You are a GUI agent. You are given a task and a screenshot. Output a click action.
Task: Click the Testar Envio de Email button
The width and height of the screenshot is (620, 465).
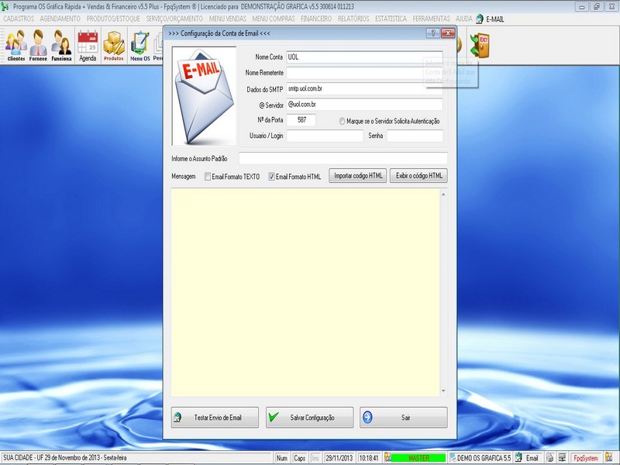[x=215, y=416]
